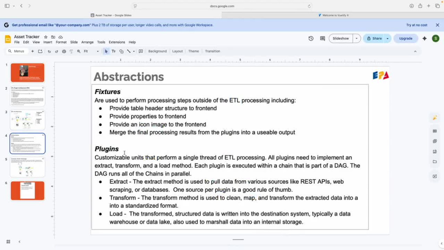Choose the Shape tool
This screenshot has width=444, height=250.
point(121,51)
